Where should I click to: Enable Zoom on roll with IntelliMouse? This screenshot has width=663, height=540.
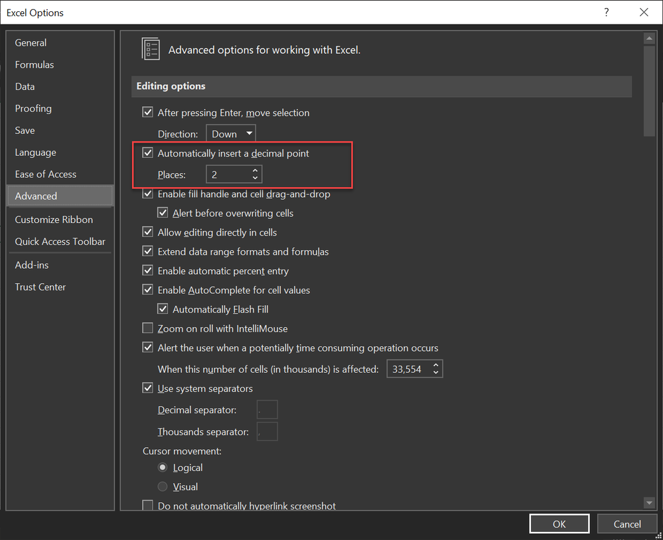pos(147,328)
